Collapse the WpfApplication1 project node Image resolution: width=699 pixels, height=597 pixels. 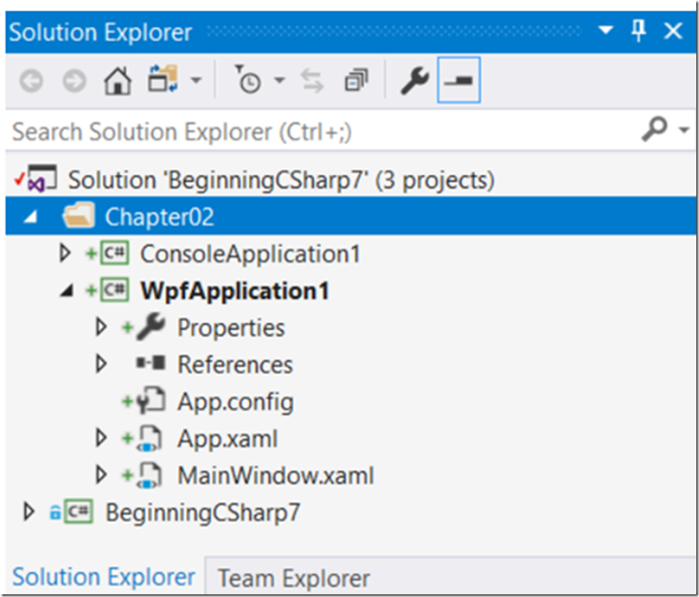64,290
